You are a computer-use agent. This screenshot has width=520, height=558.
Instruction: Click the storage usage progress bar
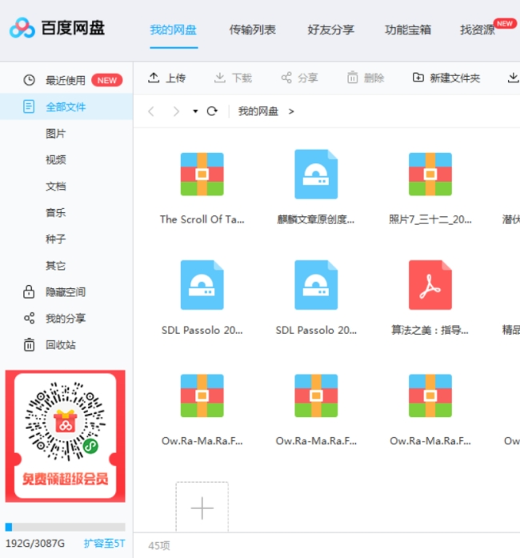(65, 527)
